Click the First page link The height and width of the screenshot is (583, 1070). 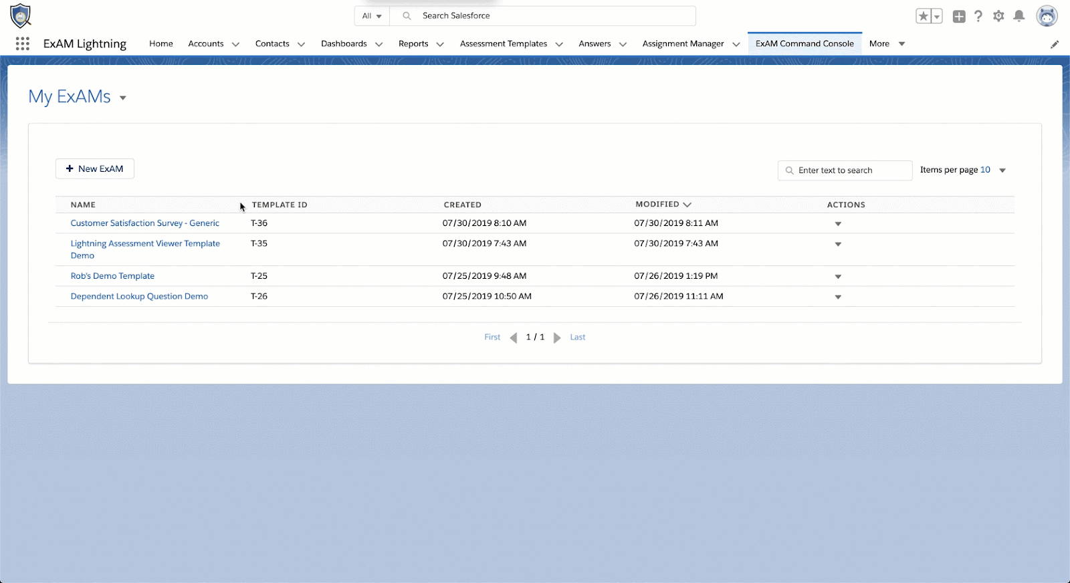point(492,338)
